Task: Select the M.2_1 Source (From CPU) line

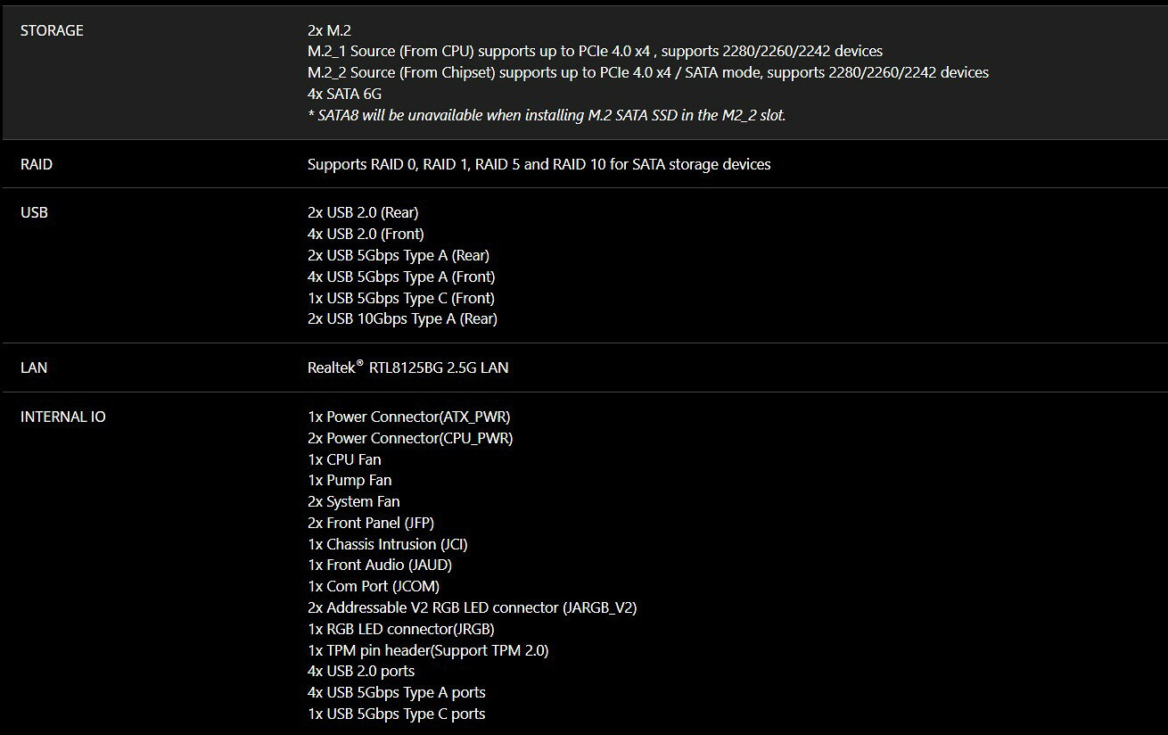Action: point(596,52)
